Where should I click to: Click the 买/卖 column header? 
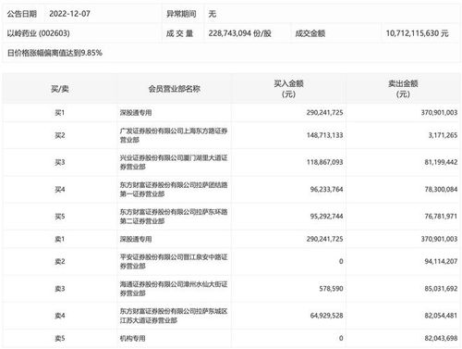coord(60,89)
